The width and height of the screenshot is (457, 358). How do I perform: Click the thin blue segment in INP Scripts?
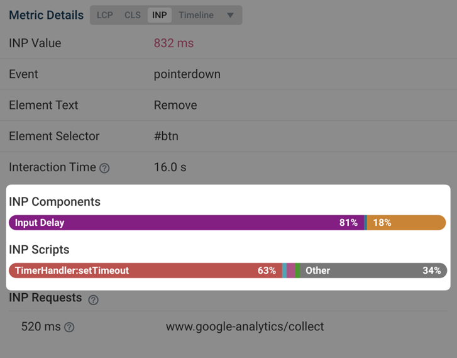[284, 271]
